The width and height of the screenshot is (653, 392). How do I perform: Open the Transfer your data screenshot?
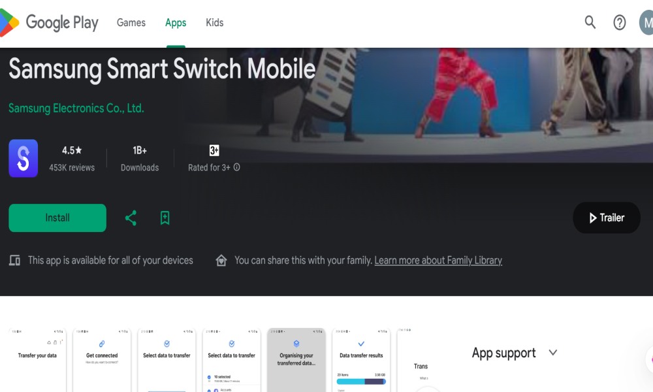click(37, 360)
